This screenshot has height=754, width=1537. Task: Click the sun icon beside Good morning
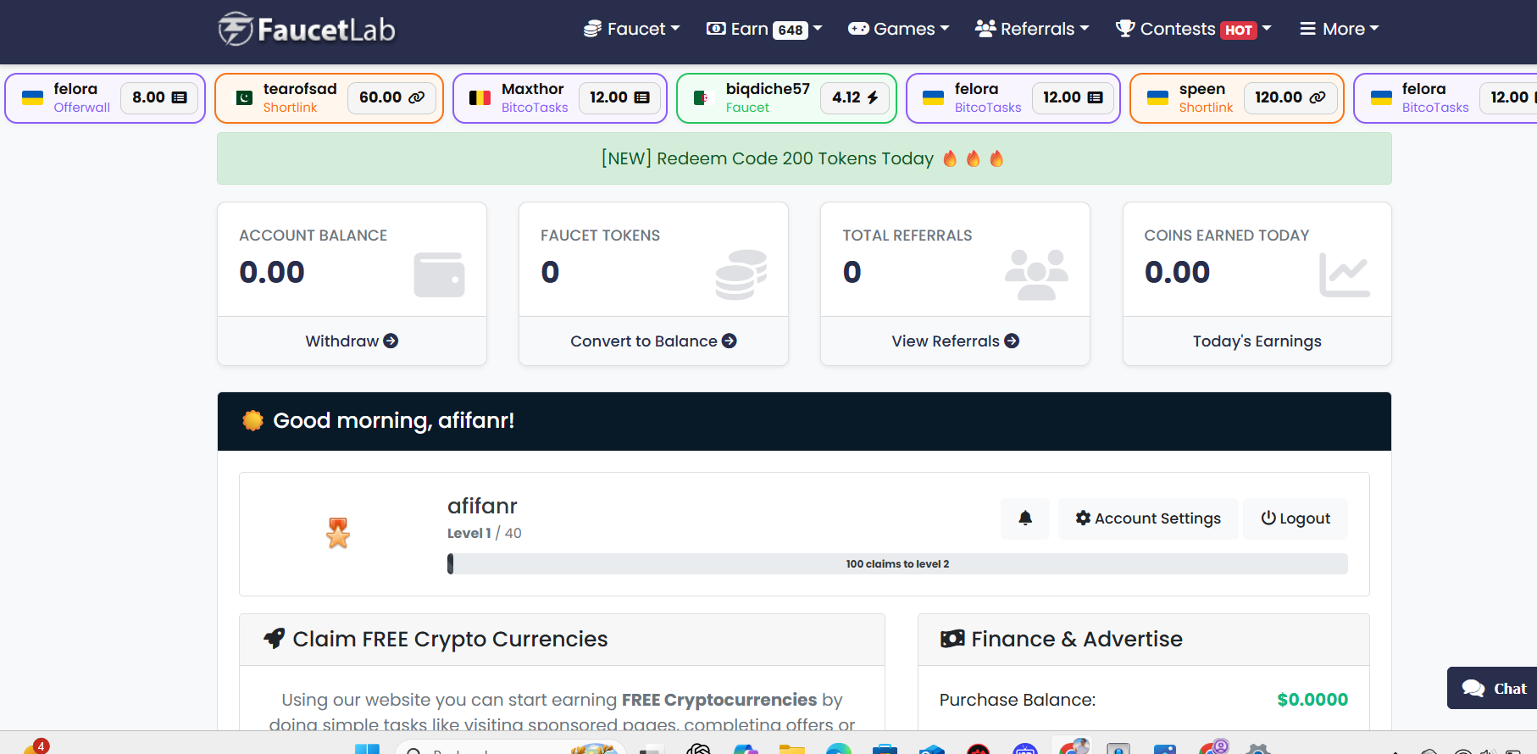tap(252, 420)
